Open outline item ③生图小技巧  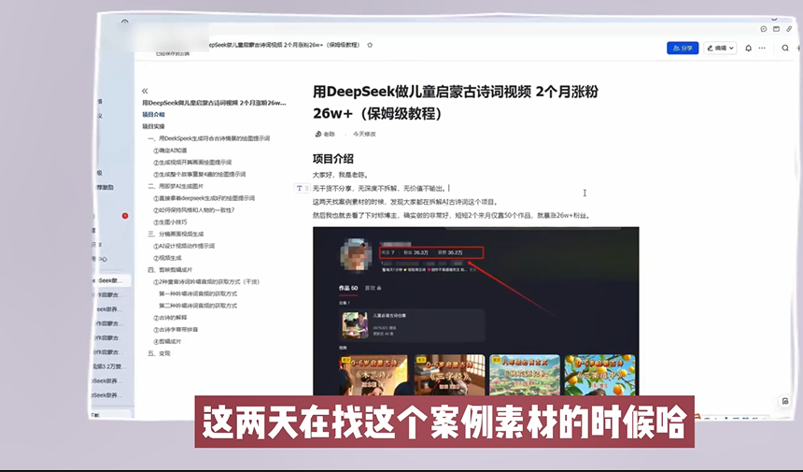tap(170, 222)
